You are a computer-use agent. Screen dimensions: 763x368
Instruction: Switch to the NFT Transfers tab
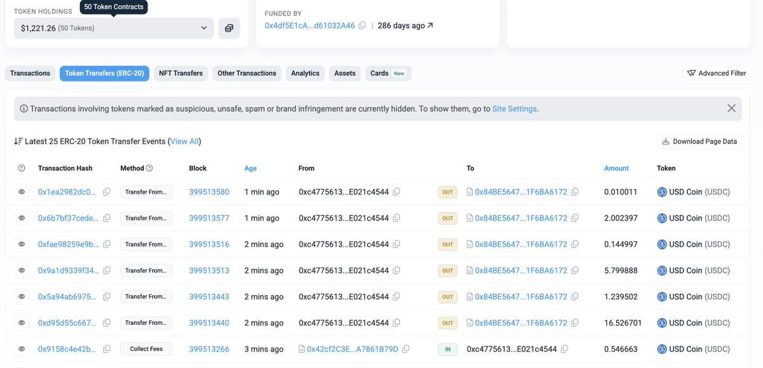coord(181,73)
